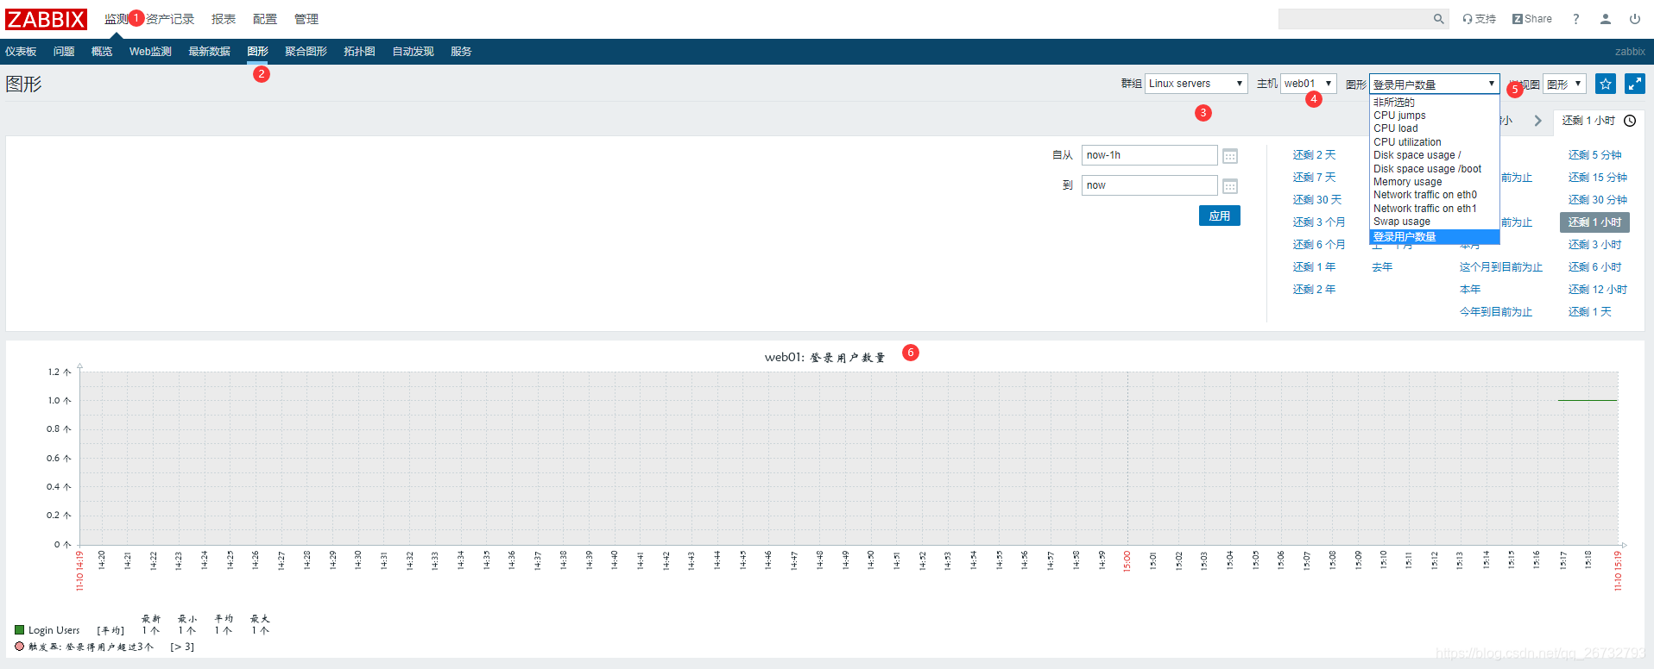Select time range 还剩 15 分钟

(x=1597, y=178)
